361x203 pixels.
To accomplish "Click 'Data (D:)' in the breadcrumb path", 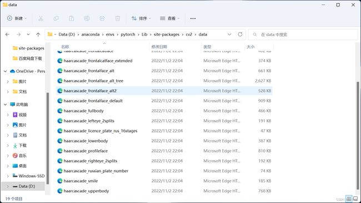I will coord(67,34).
